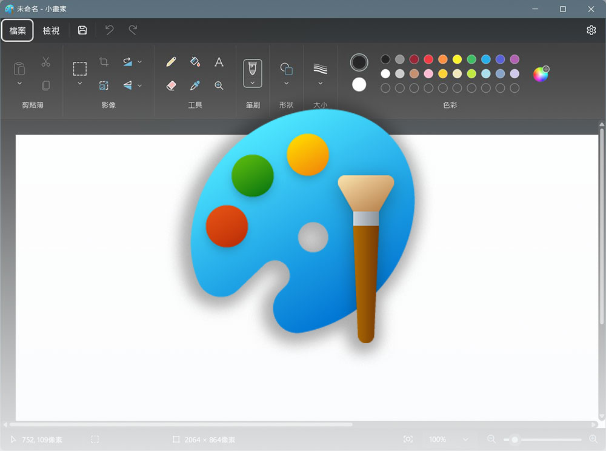Click the 工具 group label
The image size is (606, 451).
click(195, 105)
